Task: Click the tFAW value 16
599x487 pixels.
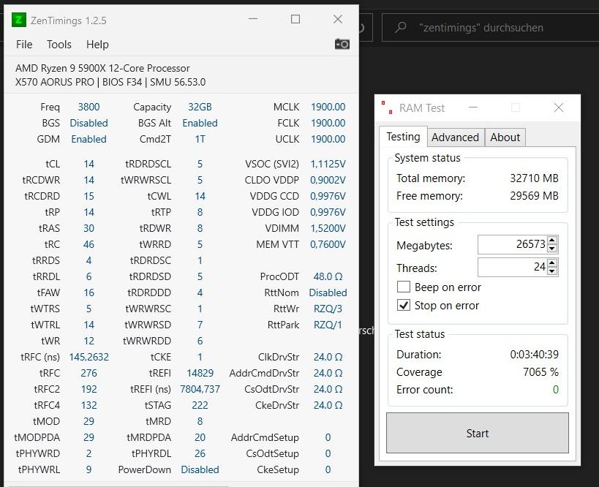Action: point(88,292)
